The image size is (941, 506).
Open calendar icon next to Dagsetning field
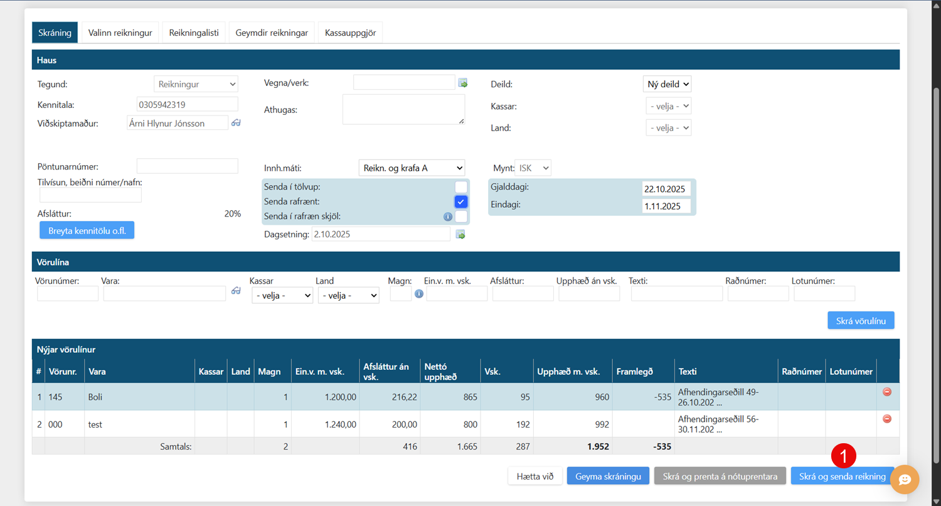(460, 234)
